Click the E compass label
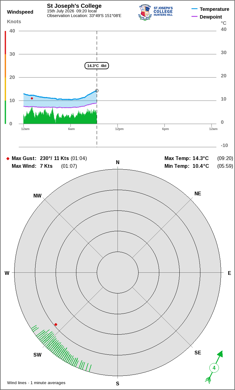The image size is (235, 390). pos(229,273)
